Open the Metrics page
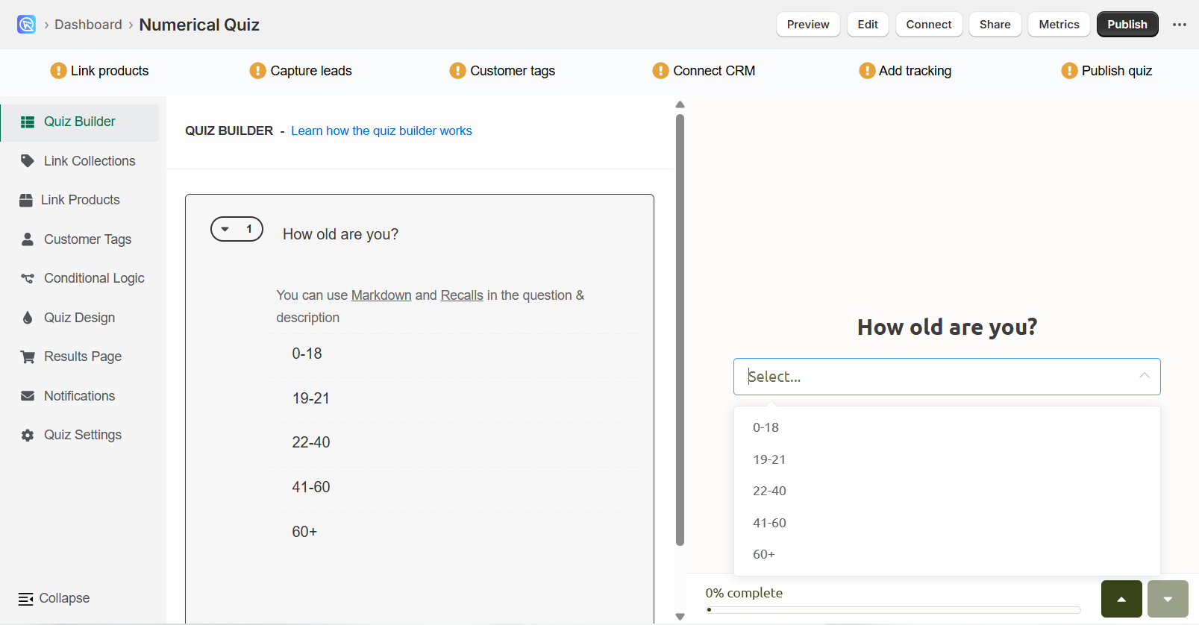 tap(1059, 25)
